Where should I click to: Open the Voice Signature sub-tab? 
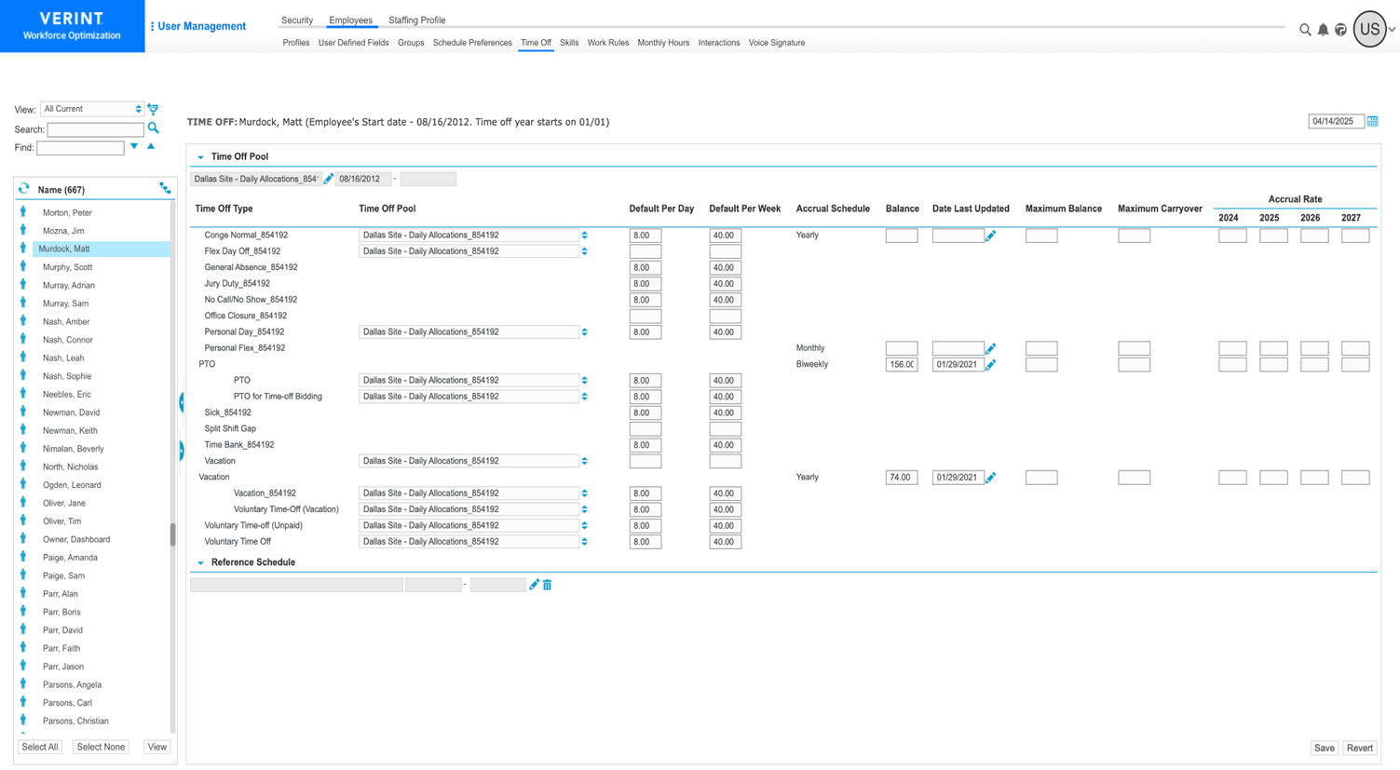777,43
